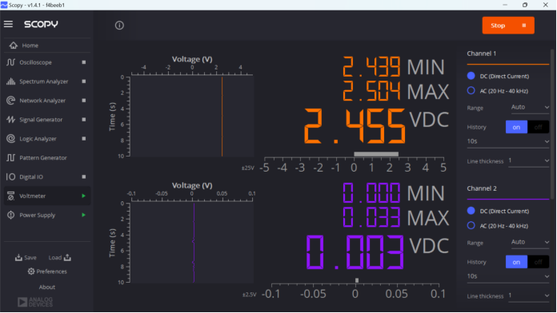Select AC mode for Channel 1
This screenshot has width=557, height=313.
[x=471, y=91]
